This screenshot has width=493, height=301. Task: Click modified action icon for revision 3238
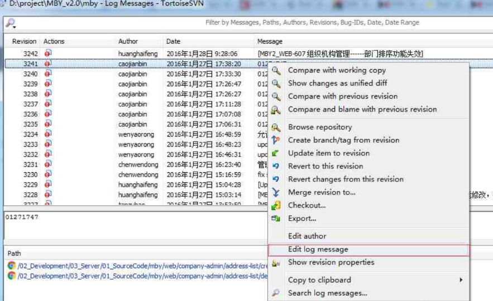(x=48, y=94)
